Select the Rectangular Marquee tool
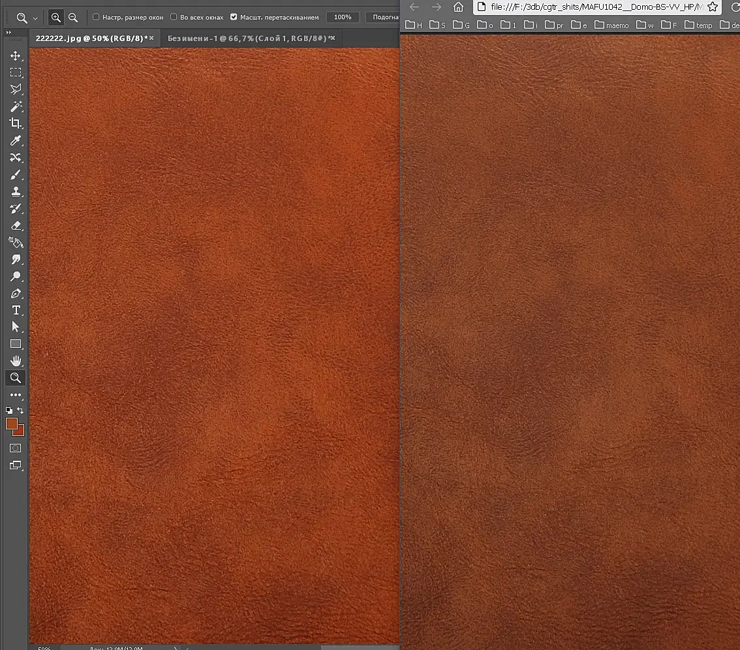This screenshot has height=650, width=740. coord(16,72)
